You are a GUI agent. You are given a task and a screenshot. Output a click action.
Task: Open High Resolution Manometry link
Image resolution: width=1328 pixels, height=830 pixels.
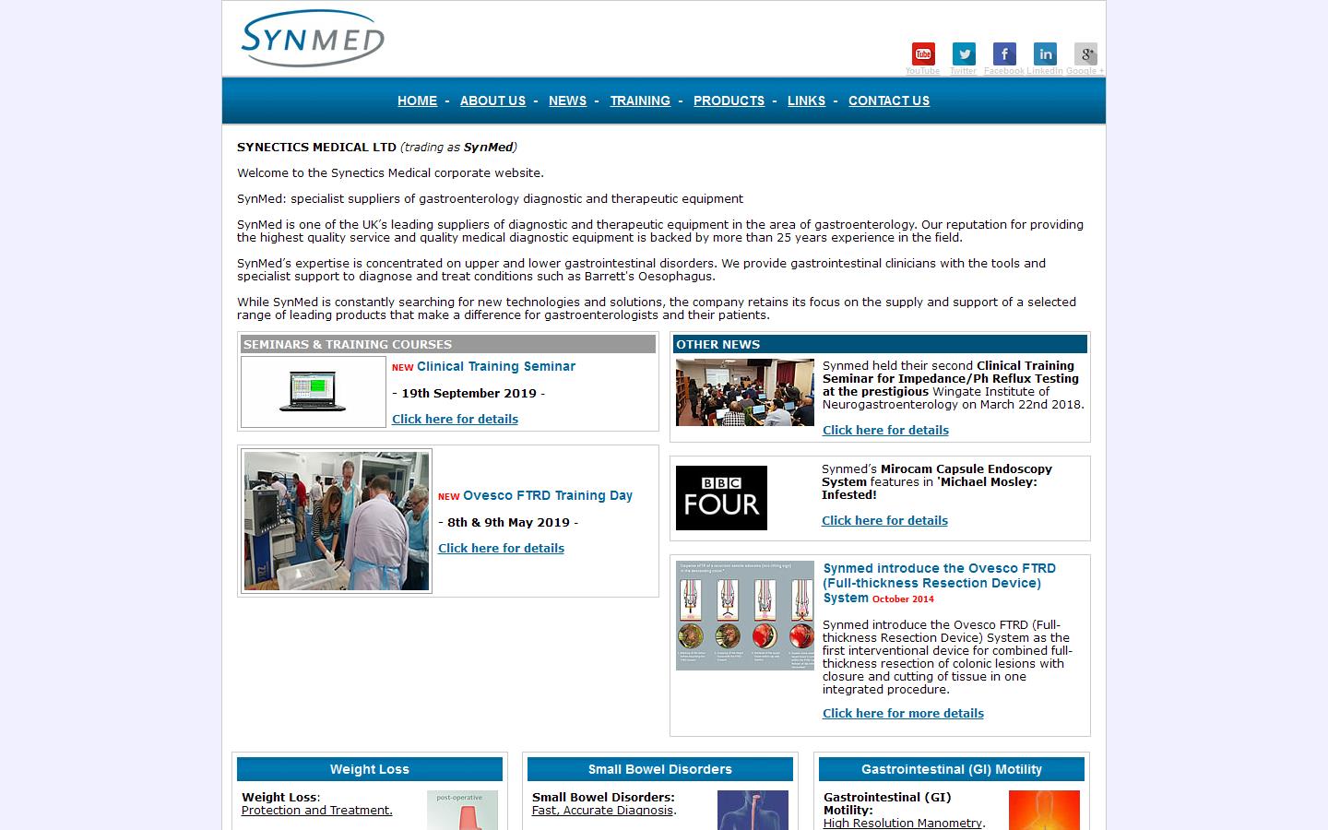pyautogui.click(x=903, y=823)
